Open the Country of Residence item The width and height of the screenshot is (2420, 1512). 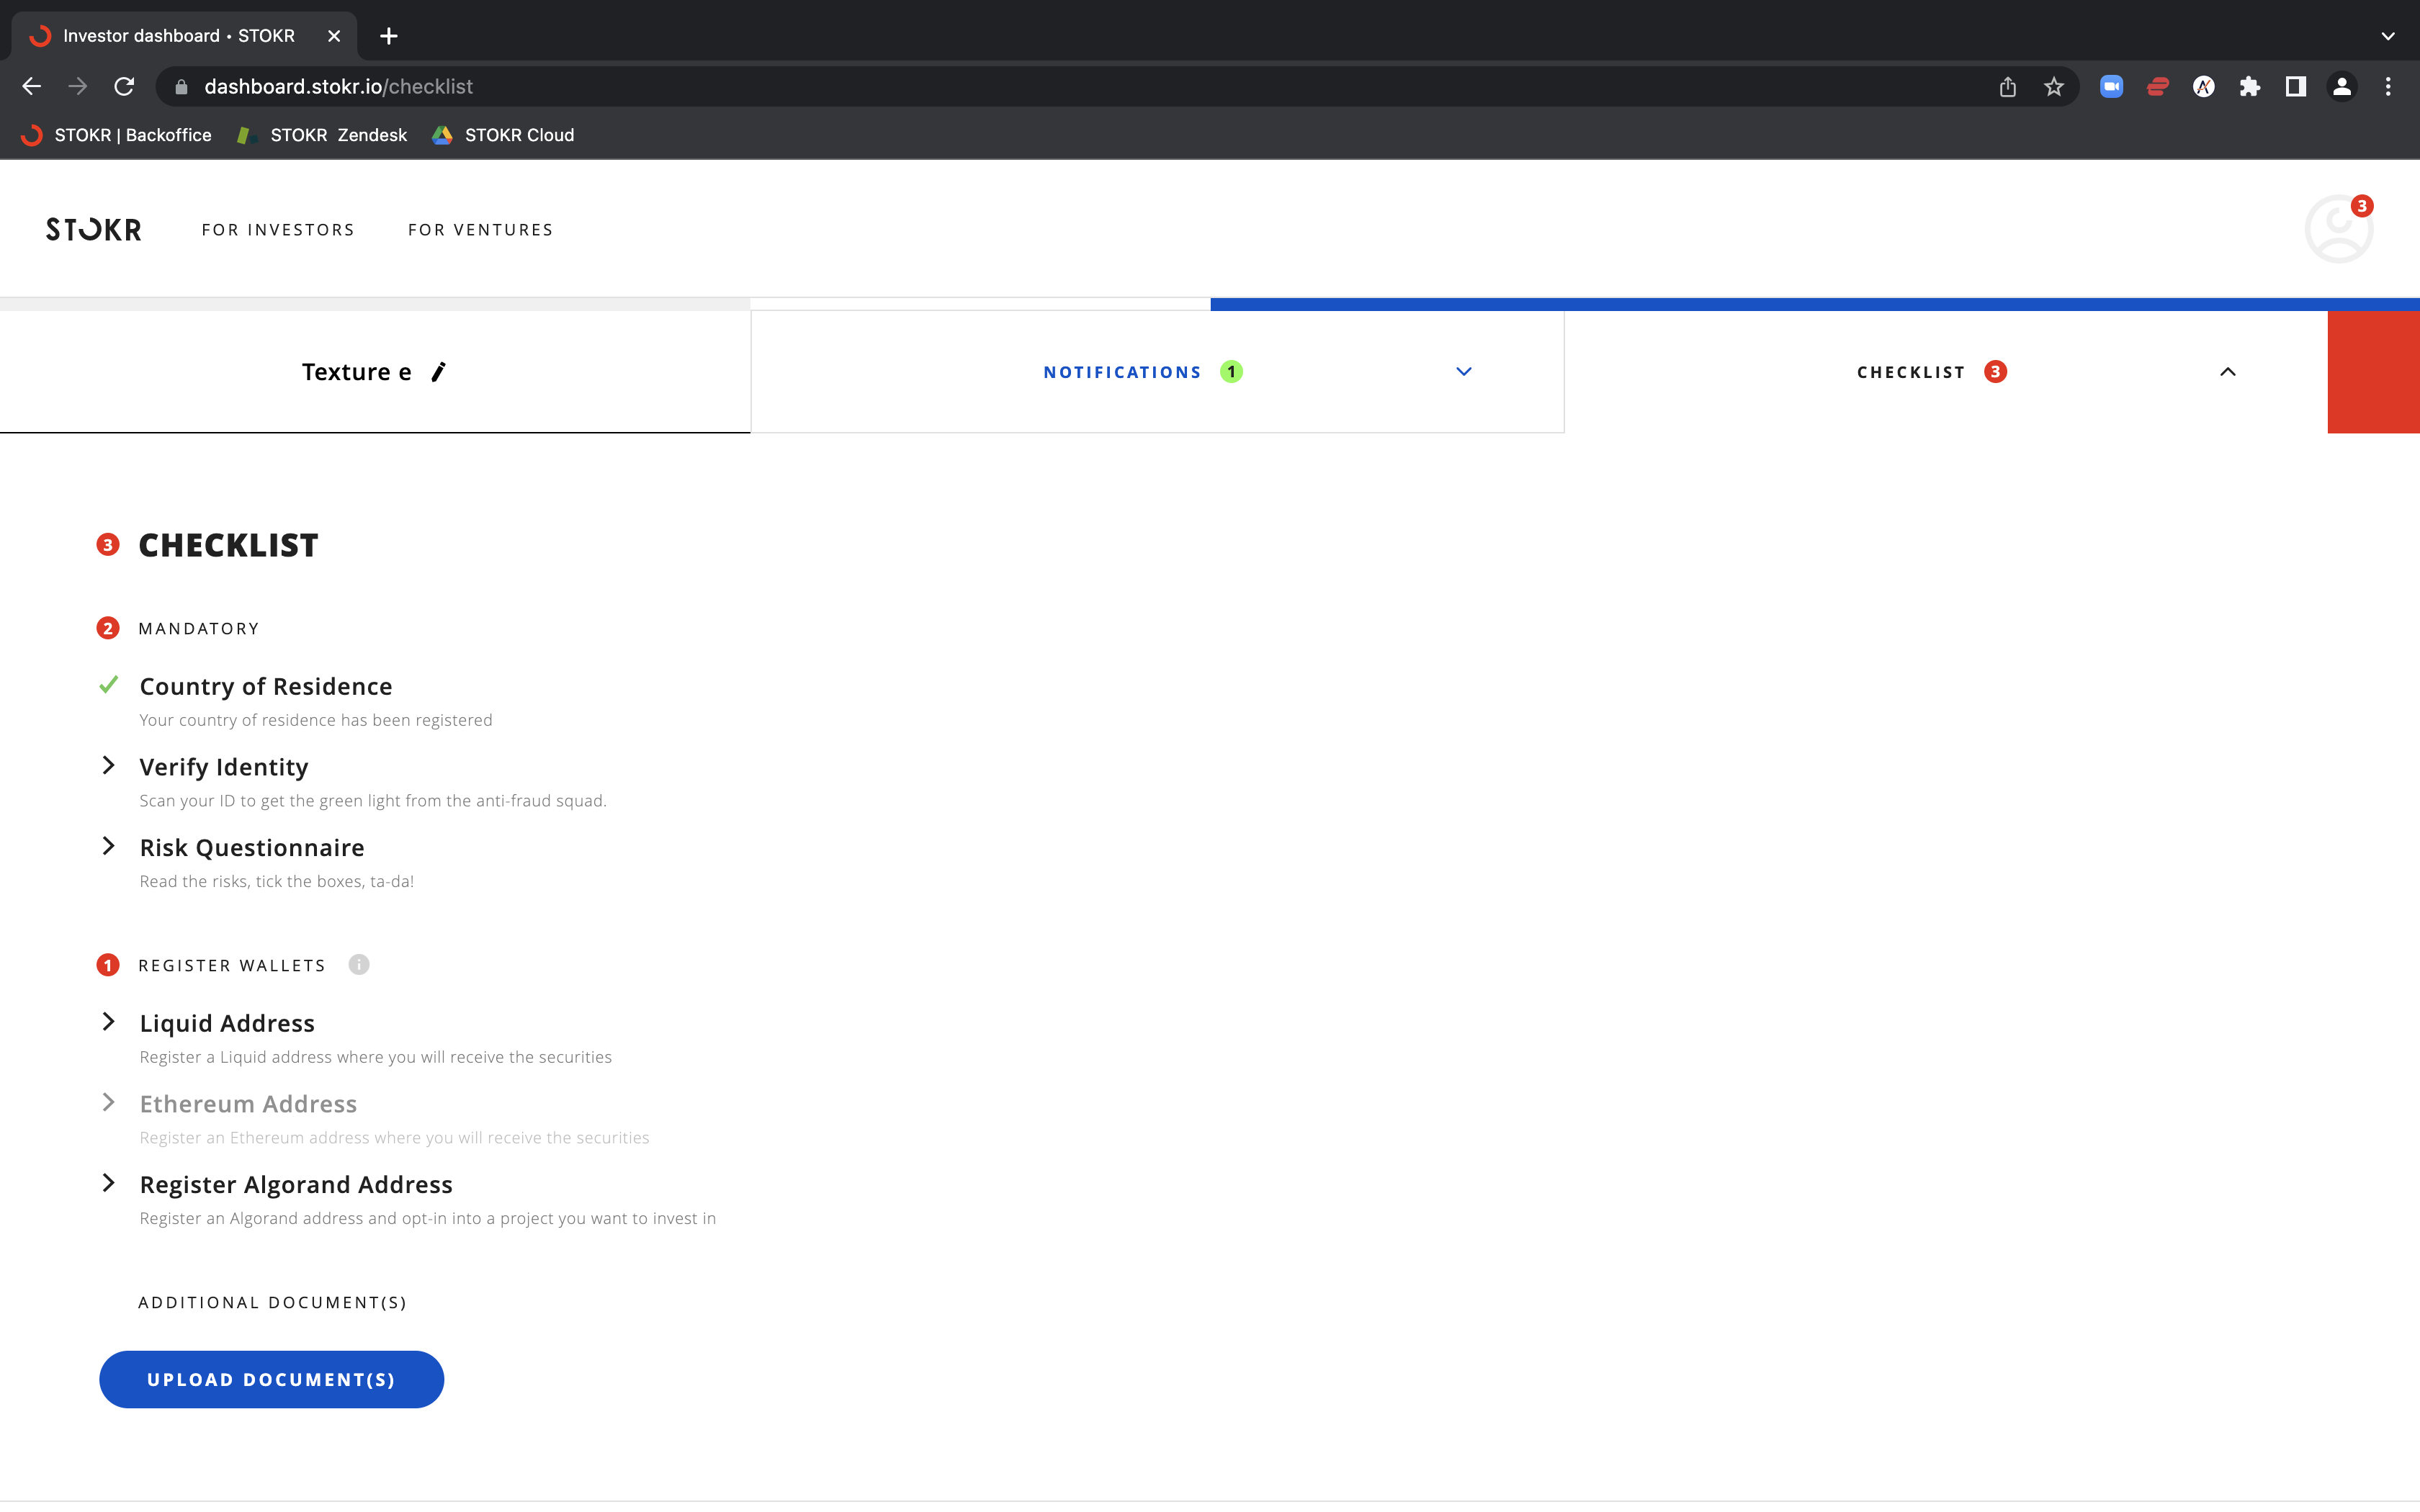click(x=266, y=687)
